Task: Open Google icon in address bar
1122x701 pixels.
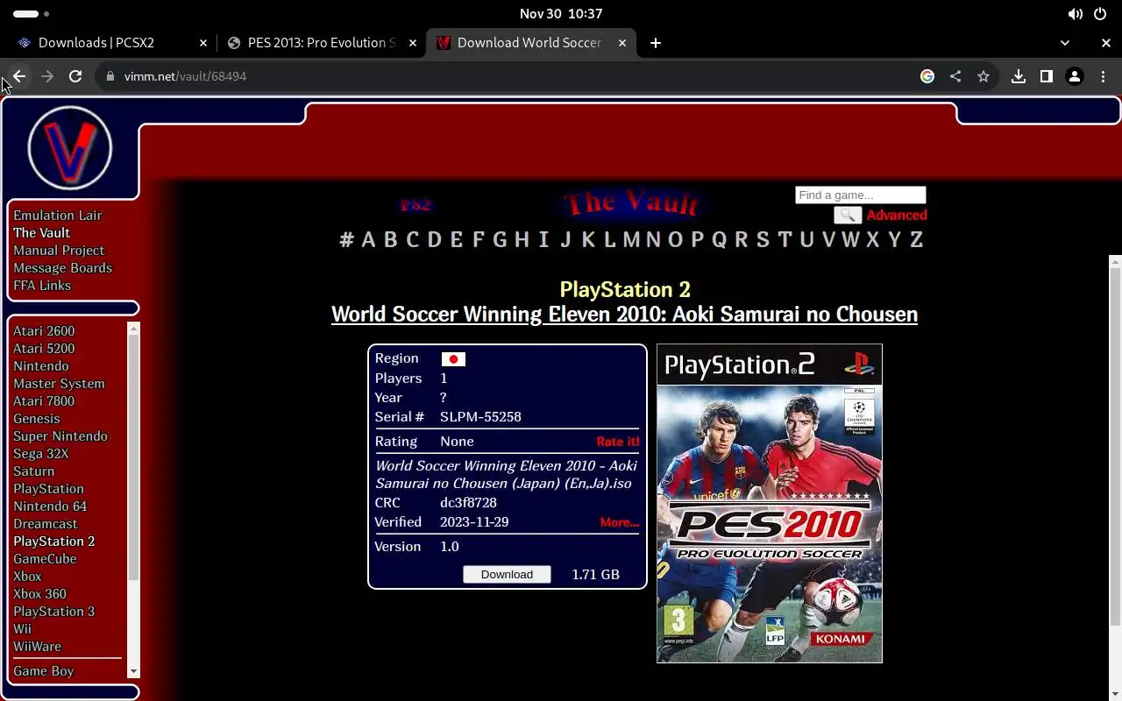Action: coord(927,76)
